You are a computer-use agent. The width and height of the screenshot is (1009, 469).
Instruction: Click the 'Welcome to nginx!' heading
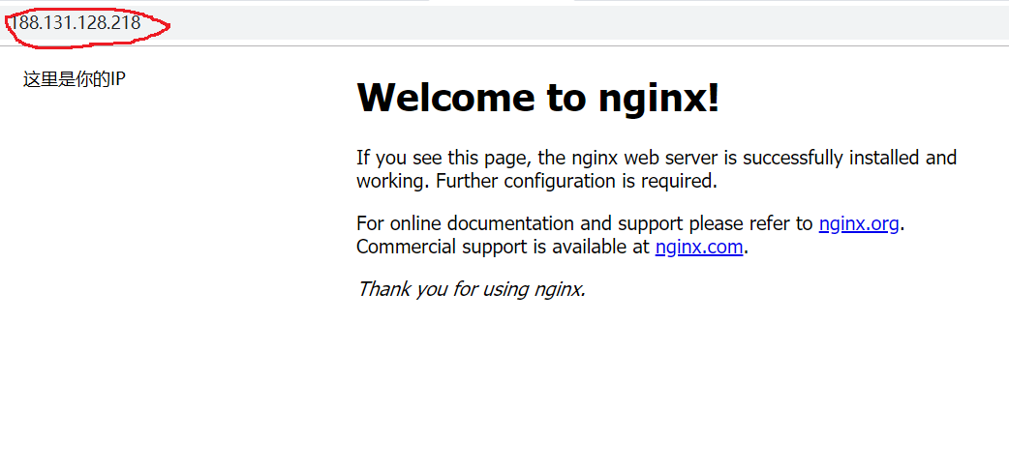pyautogui.click(x=538, y=98)
